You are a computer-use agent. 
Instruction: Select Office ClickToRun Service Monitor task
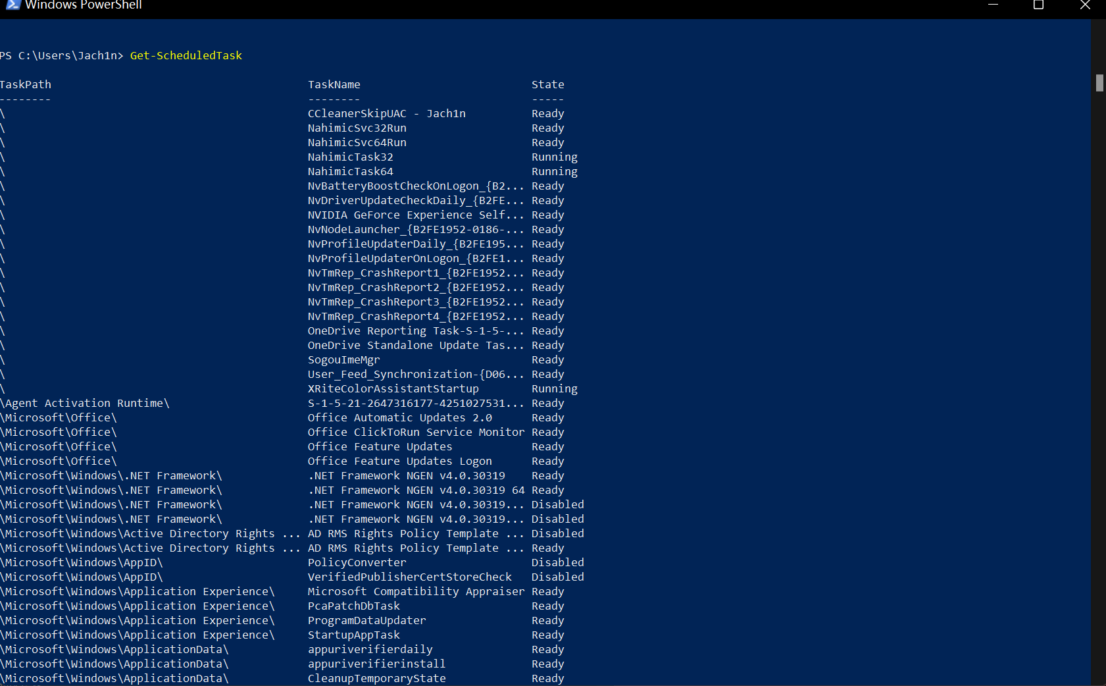[x=416, y=432]
